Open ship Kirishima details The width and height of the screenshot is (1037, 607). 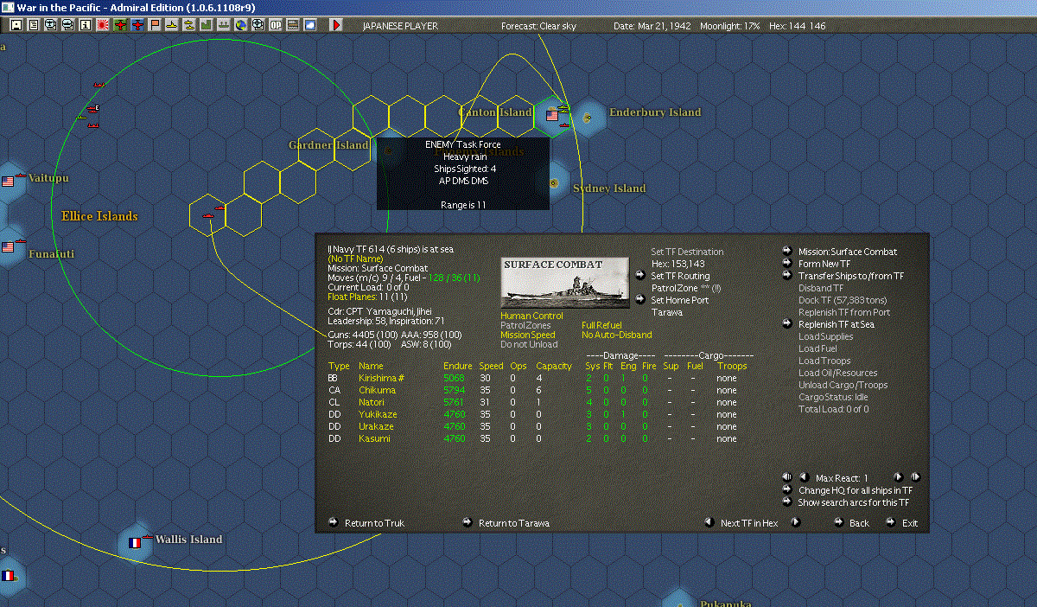pos(382,378)
